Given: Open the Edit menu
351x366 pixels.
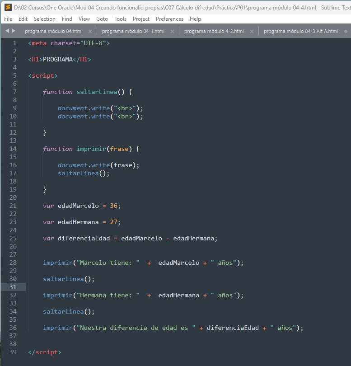Looking at the screenshot, I should click(23, 19).
